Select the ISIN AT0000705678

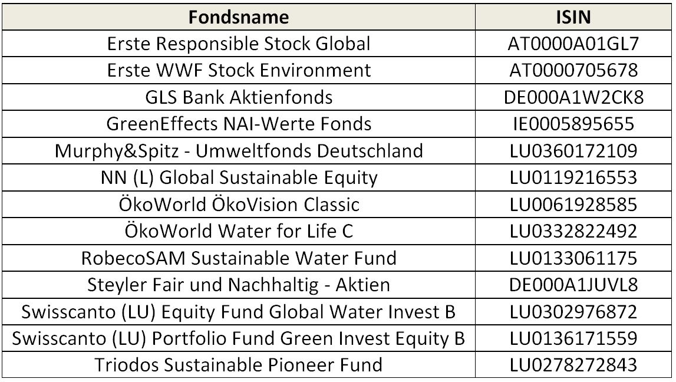(573, 70)
